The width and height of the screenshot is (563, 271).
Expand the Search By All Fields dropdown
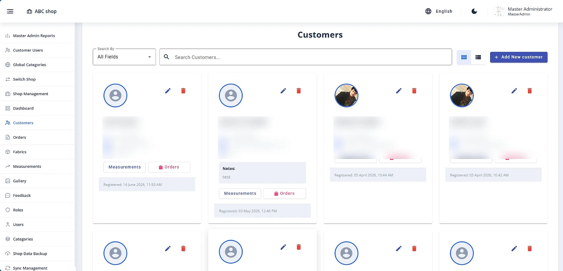click(x=124, y=57)
